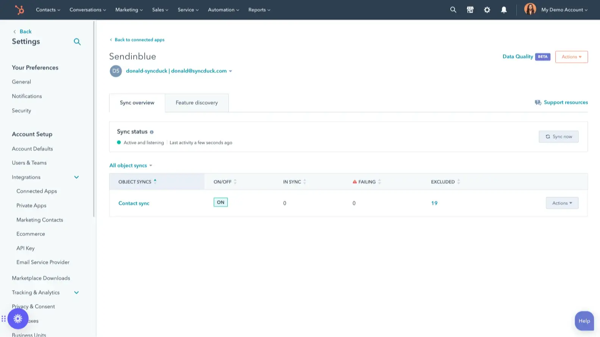Image resolution: width=600 pixels, height=337 pixels.
Task: Open the purple floating assistant icon
Action: [18, 319]
